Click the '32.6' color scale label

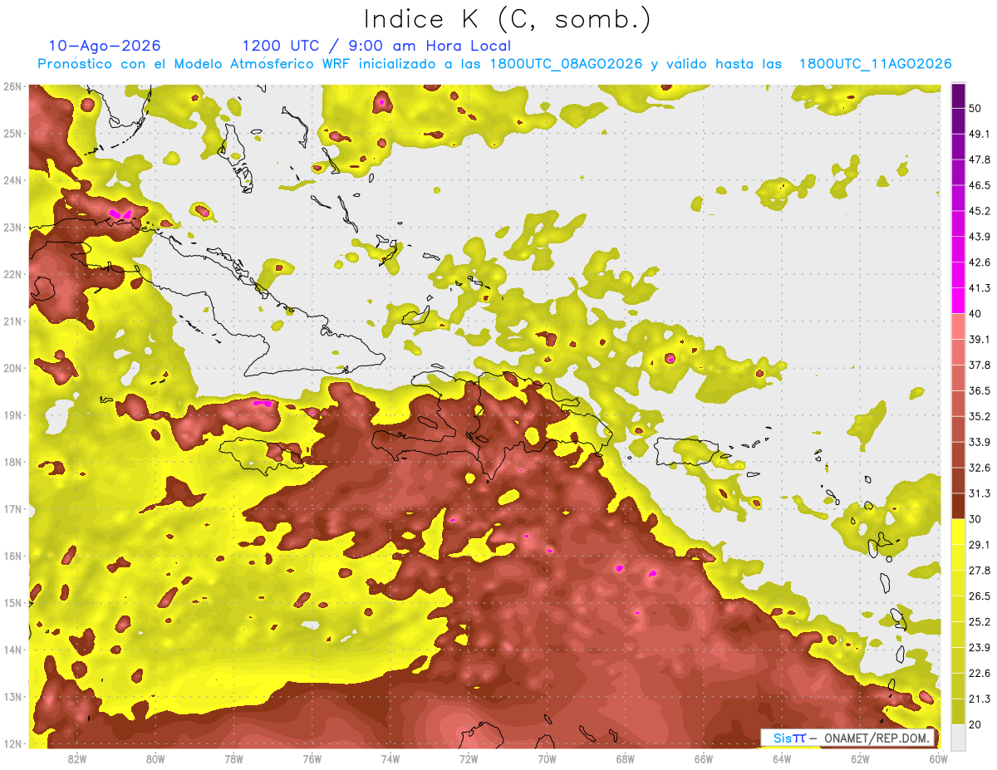[x=979, y=468]
